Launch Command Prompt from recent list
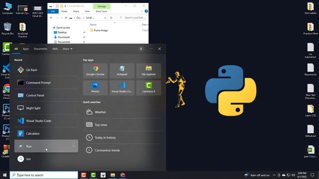319x179 pixels. pos(46,83)
